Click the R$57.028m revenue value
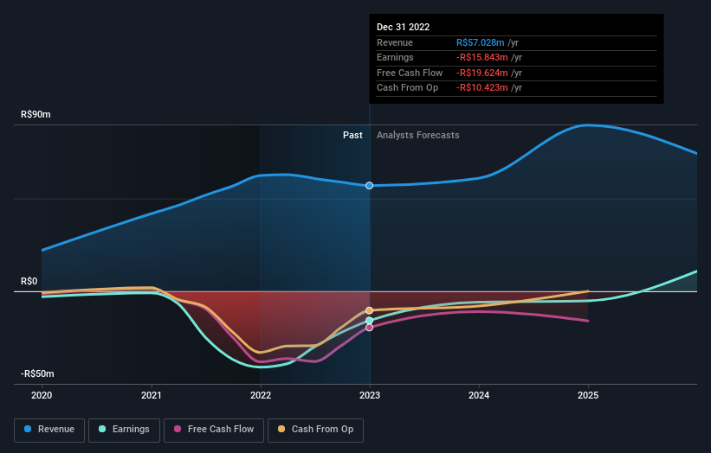 coord(480,42)
